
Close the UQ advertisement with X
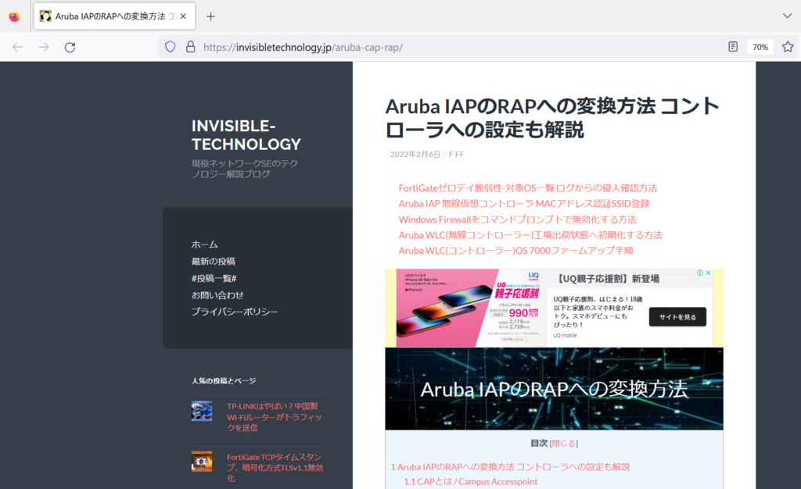pos(709,273)
